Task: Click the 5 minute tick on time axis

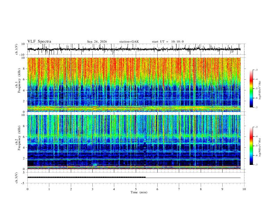Action: 136,189
